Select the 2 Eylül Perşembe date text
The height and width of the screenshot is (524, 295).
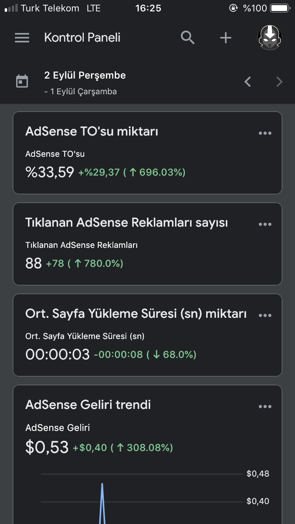(85, 75)
